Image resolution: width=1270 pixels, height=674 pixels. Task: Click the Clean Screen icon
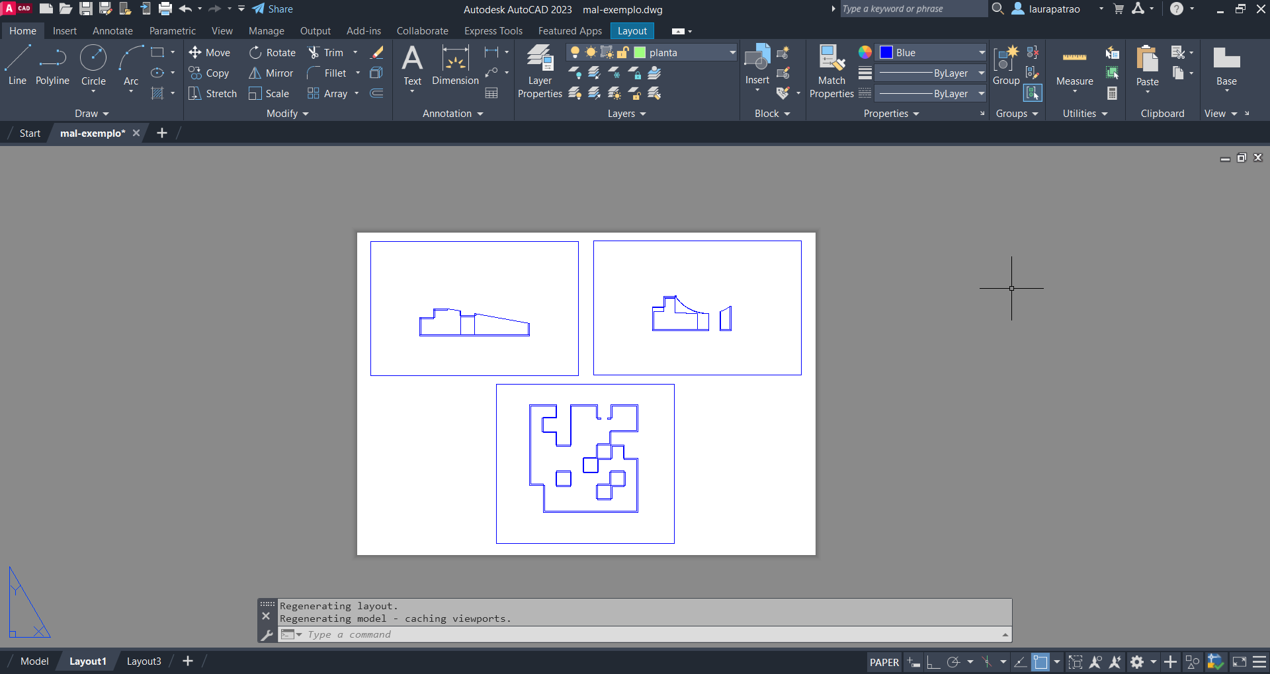1240,662
